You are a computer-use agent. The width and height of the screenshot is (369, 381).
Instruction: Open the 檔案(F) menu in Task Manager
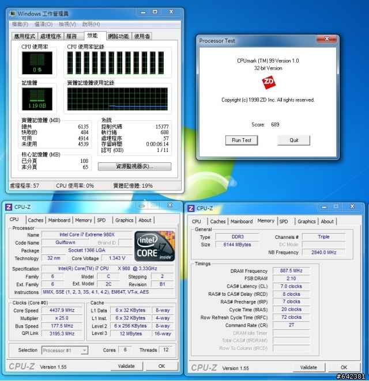coord(20,24)
